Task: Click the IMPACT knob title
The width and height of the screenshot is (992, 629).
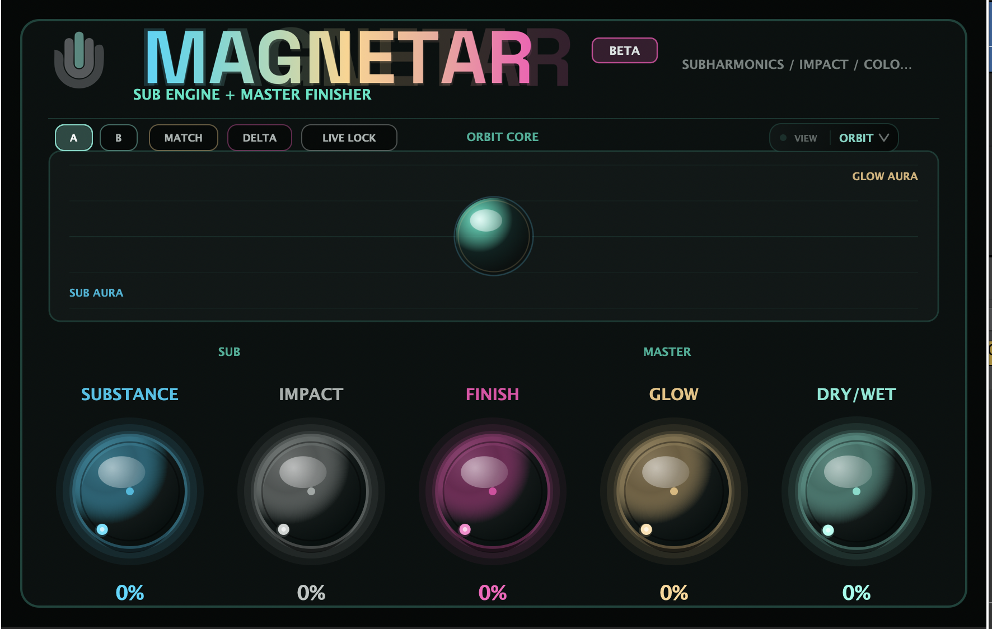Action: 311,395
